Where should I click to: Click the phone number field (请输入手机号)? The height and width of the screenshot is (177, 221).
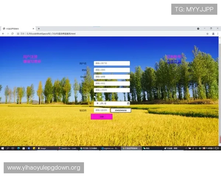click(112, 90)
